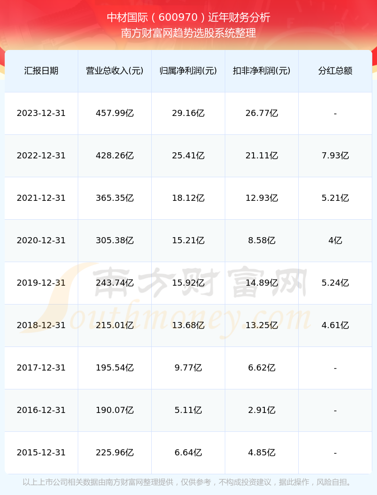377x495 pixels.
Task: Click the 扣非净利润(元) column header
Action: click(262, 71)
